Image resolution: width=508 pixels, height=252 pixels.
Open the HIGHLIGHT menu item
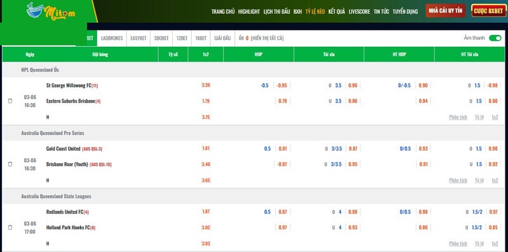click(x=249, y=11)
